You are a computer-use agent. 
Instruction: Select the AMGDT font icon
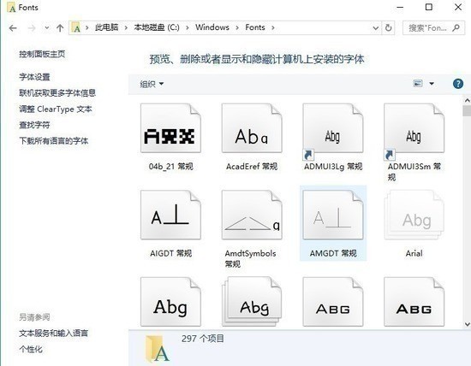pos(333,215)
